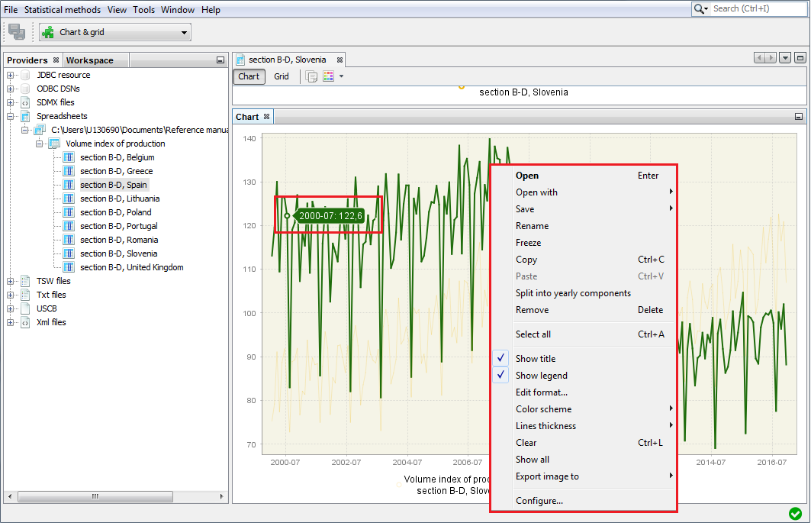Image resolution: width=811 pixels, height=523 pixels.
Task: Collapse the Spreadsheets tree node
Action: coord(11,116)
